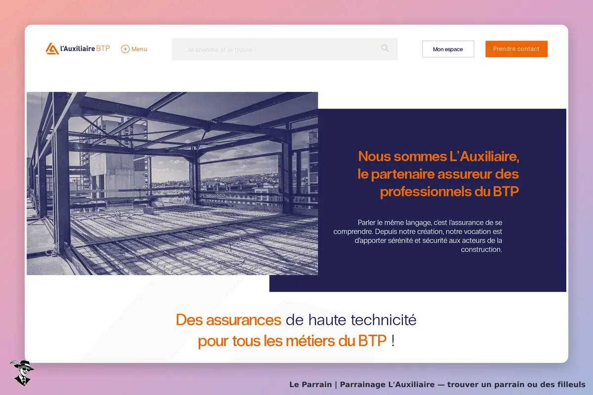The height and width of the screenshot is (395, 593).
Task: Click the construction site hero image
Action: 172,183
